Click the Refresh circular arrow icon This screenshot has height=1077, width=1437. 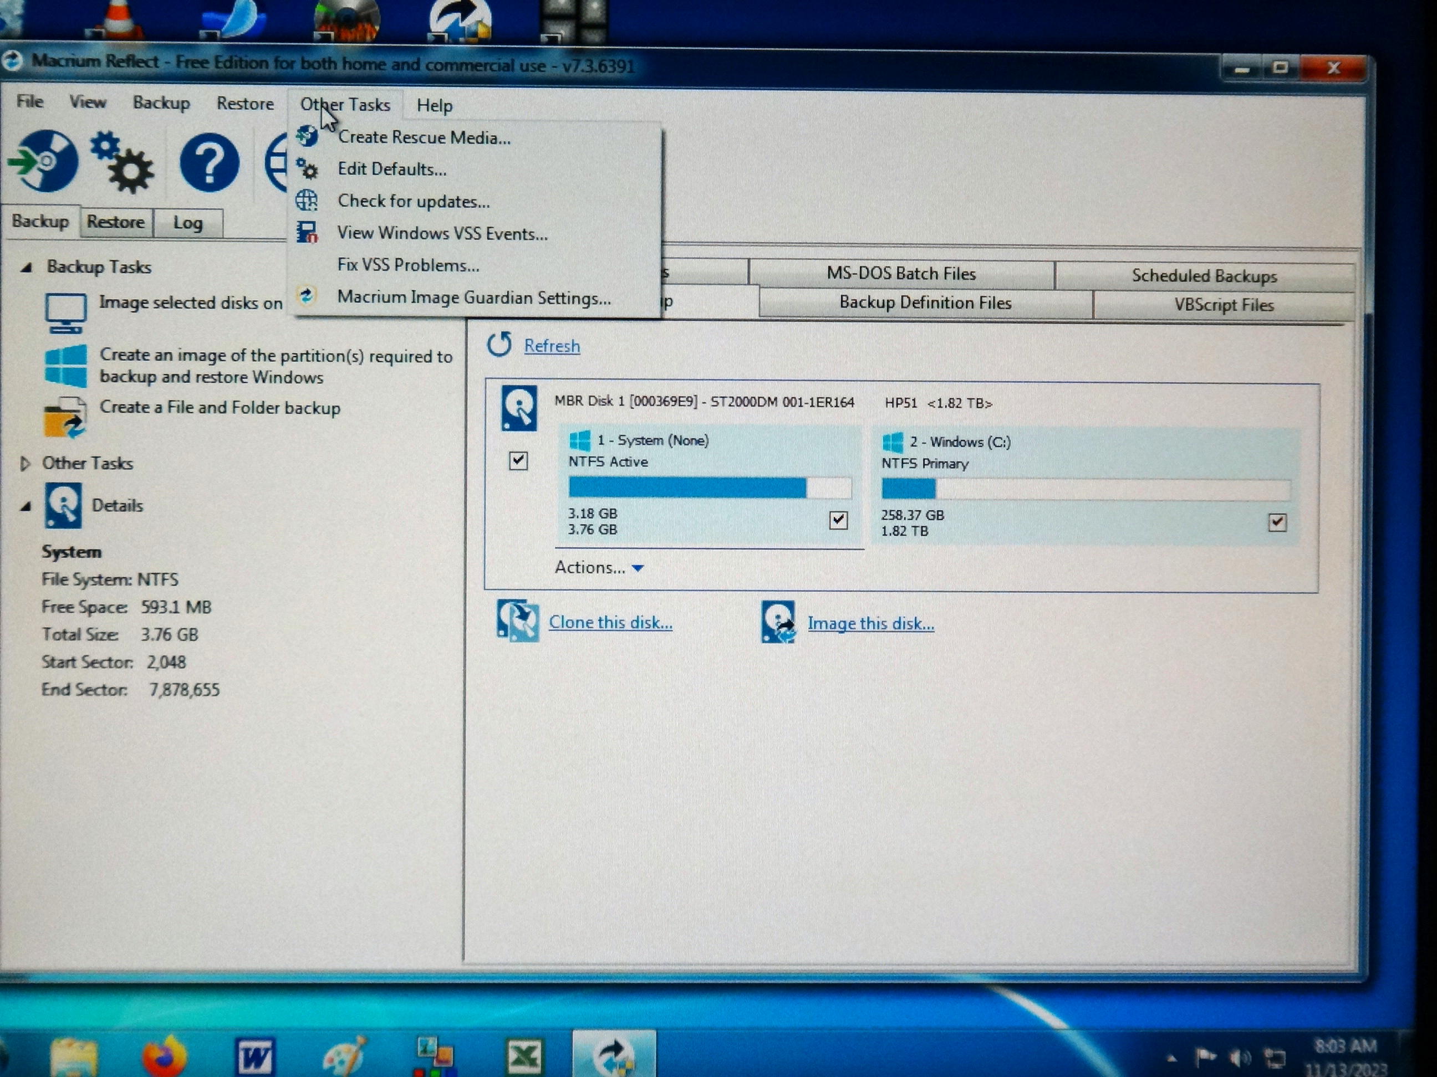tap(500, 344)
